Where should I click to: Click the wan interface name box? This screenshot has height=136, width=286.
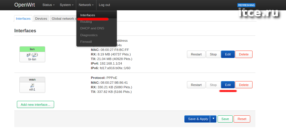tap(32, 79)
